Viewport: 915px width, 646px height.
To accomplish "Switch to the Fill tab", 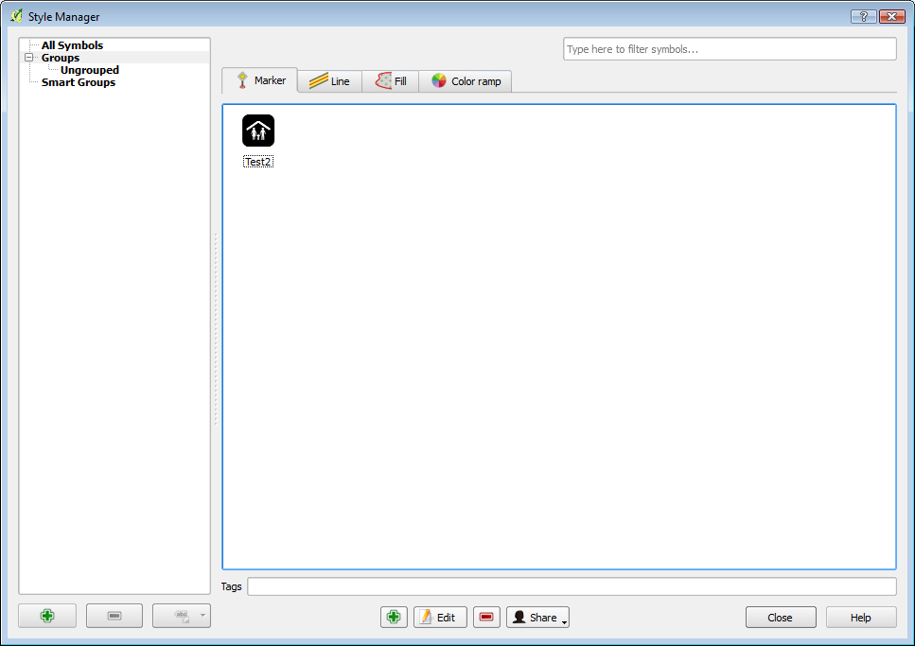I will 391,81.
